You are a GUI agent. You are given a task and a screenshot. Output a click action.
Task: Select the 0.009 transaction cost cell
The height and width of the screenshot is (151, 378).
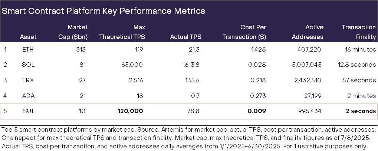click(257, 111)
